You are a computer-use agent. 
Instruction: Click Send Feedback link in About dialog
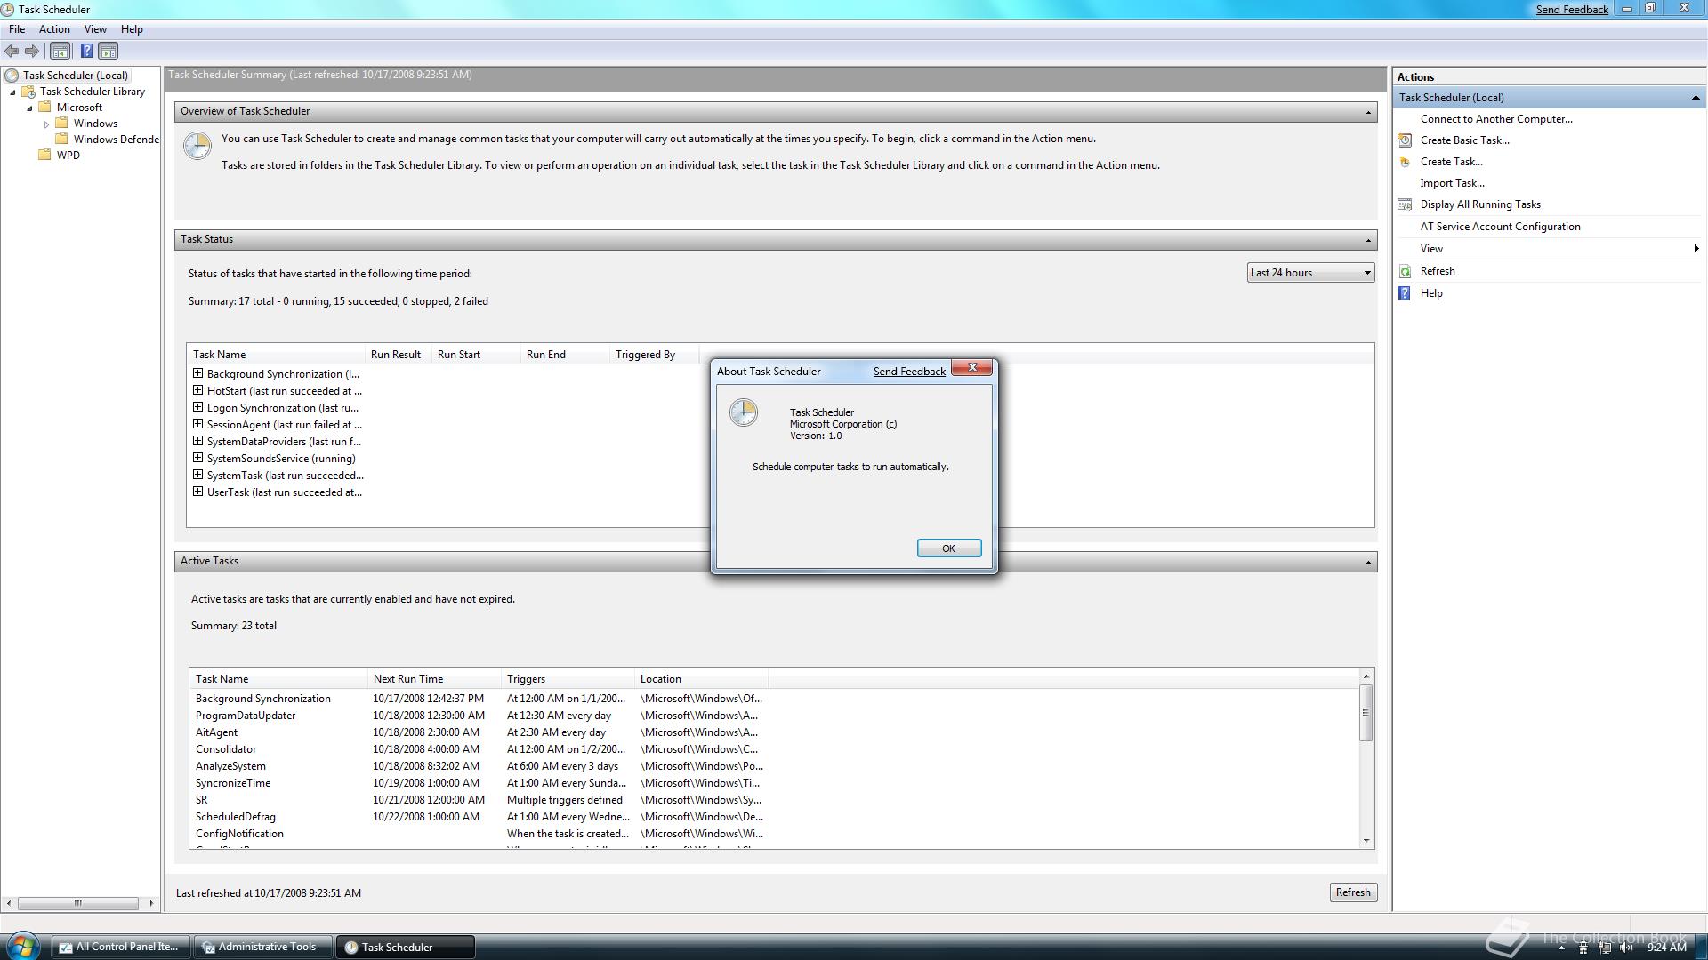coord(909,372)
